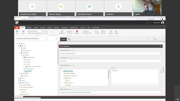Click the Display name option
180x101 pixels.
(x=87, y=33)
